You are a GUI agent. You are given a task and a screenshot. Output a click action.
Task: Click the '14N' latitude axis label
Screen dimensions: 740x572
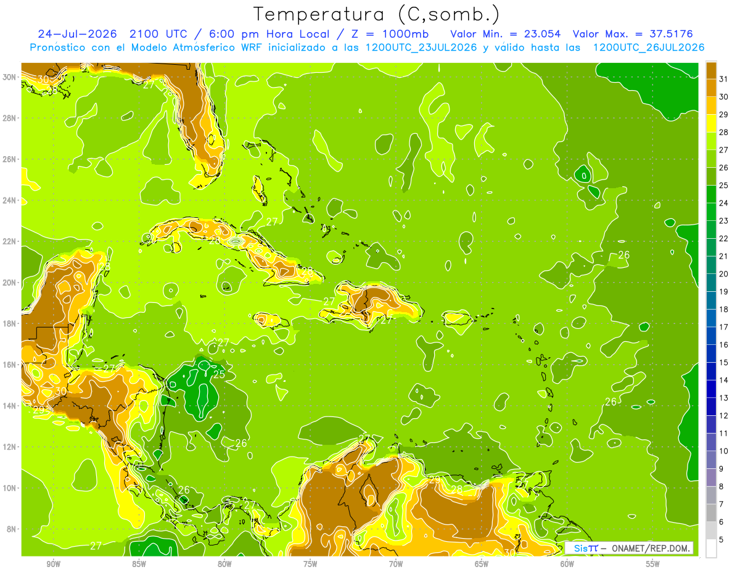(10, 405)
